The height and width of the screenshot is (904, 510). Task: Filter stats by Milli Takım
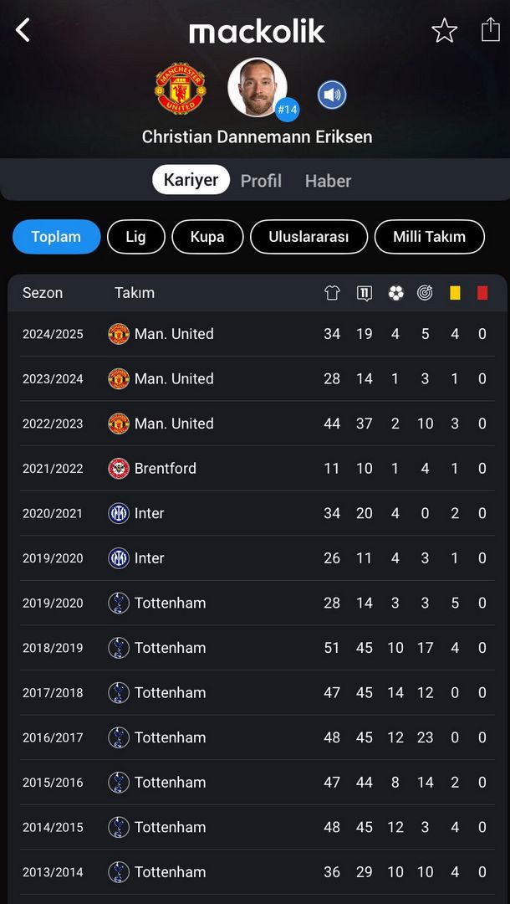pyautogui.click(x=429, y=237)
